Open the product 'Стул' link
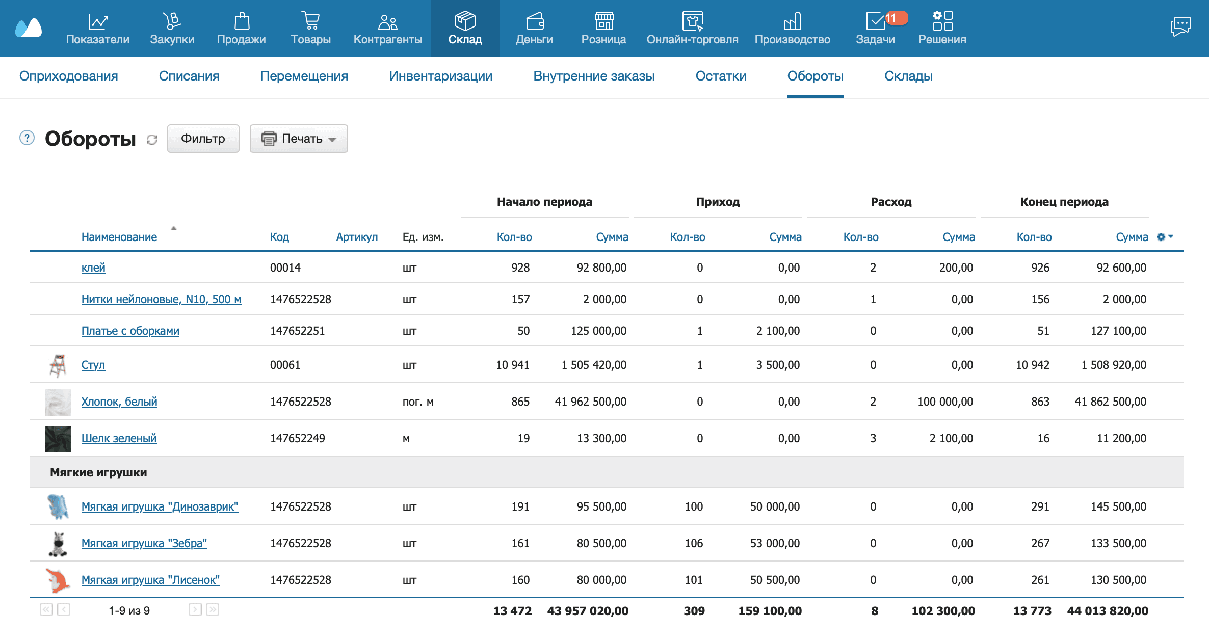The image size is (1209, 641). pos(93,365)
